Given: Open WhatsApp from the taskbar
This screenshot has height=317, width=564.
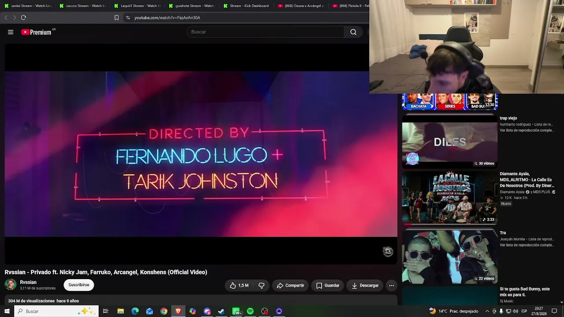Looking at the screenshot, I should (x=236, y=311).
